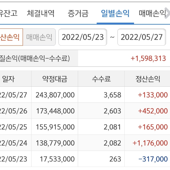Click the total profit +1,598,313
170x170 pixels.
coord(148,58)
